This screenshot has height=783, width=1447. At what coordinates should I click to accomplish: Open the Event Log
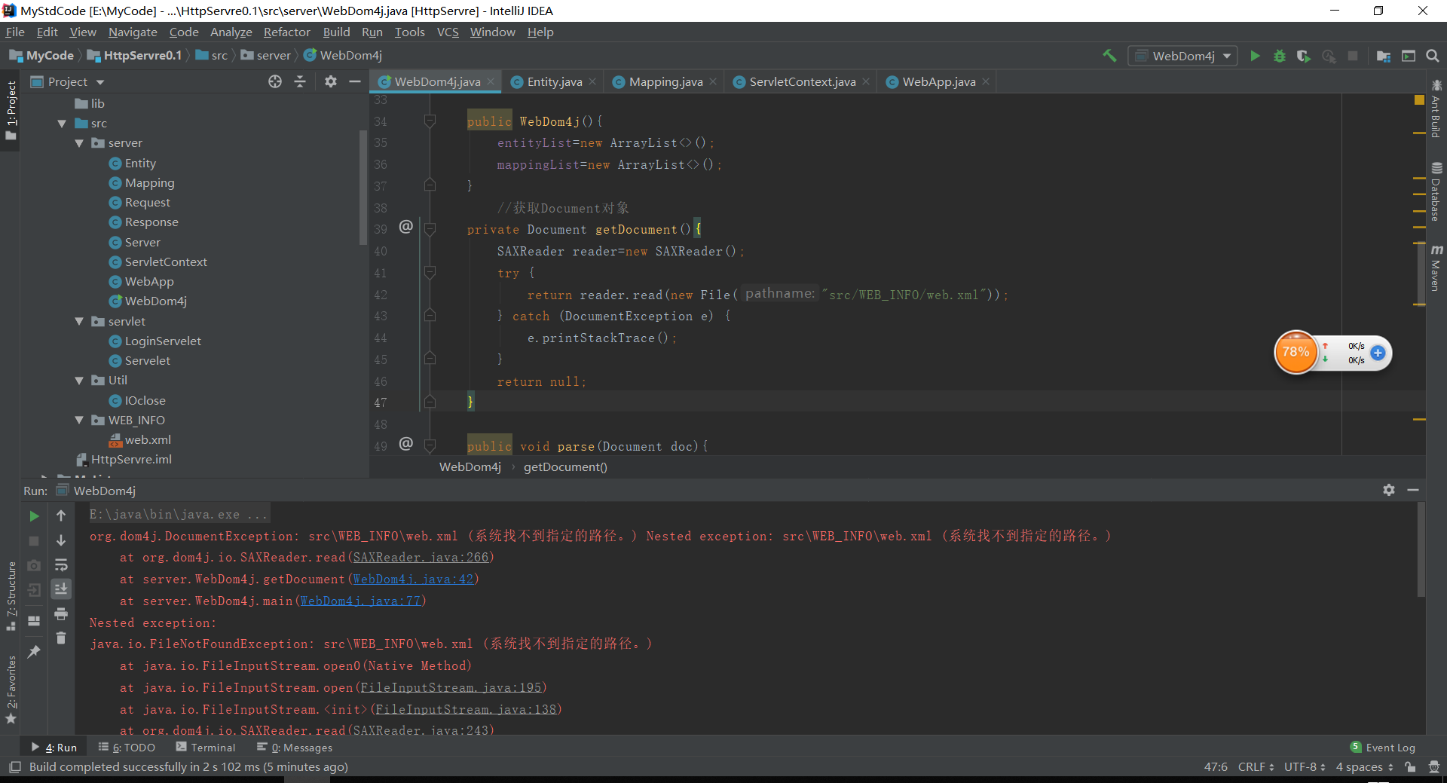1383,748
